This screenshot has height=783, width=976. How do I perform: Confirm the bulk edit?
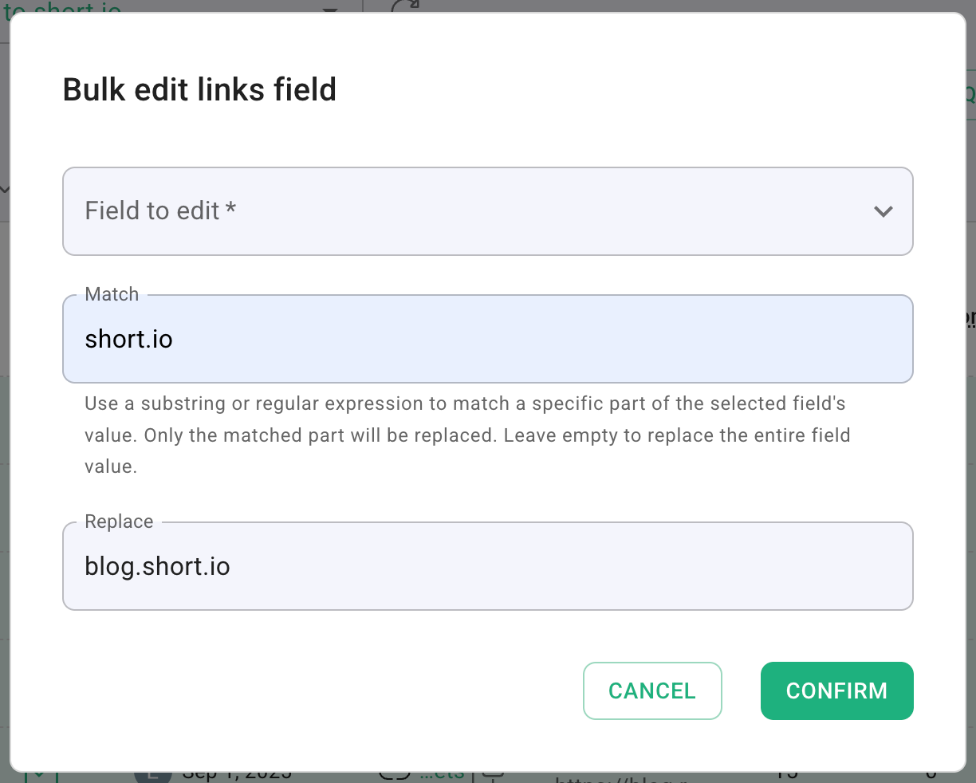click(836, 691)
